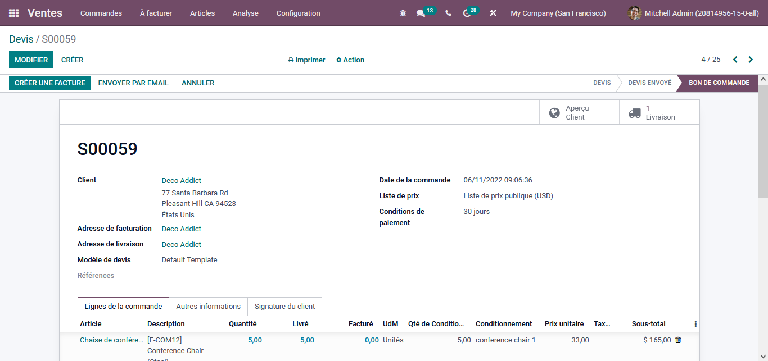Click the $ 165,00 subtotal cell
This screenshot has height=361, width=768.
pos(657,340)
